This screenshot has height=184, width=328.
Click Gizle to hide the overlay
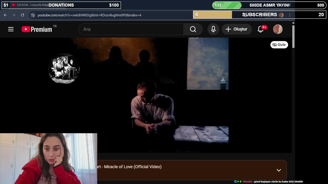(279, 45)
